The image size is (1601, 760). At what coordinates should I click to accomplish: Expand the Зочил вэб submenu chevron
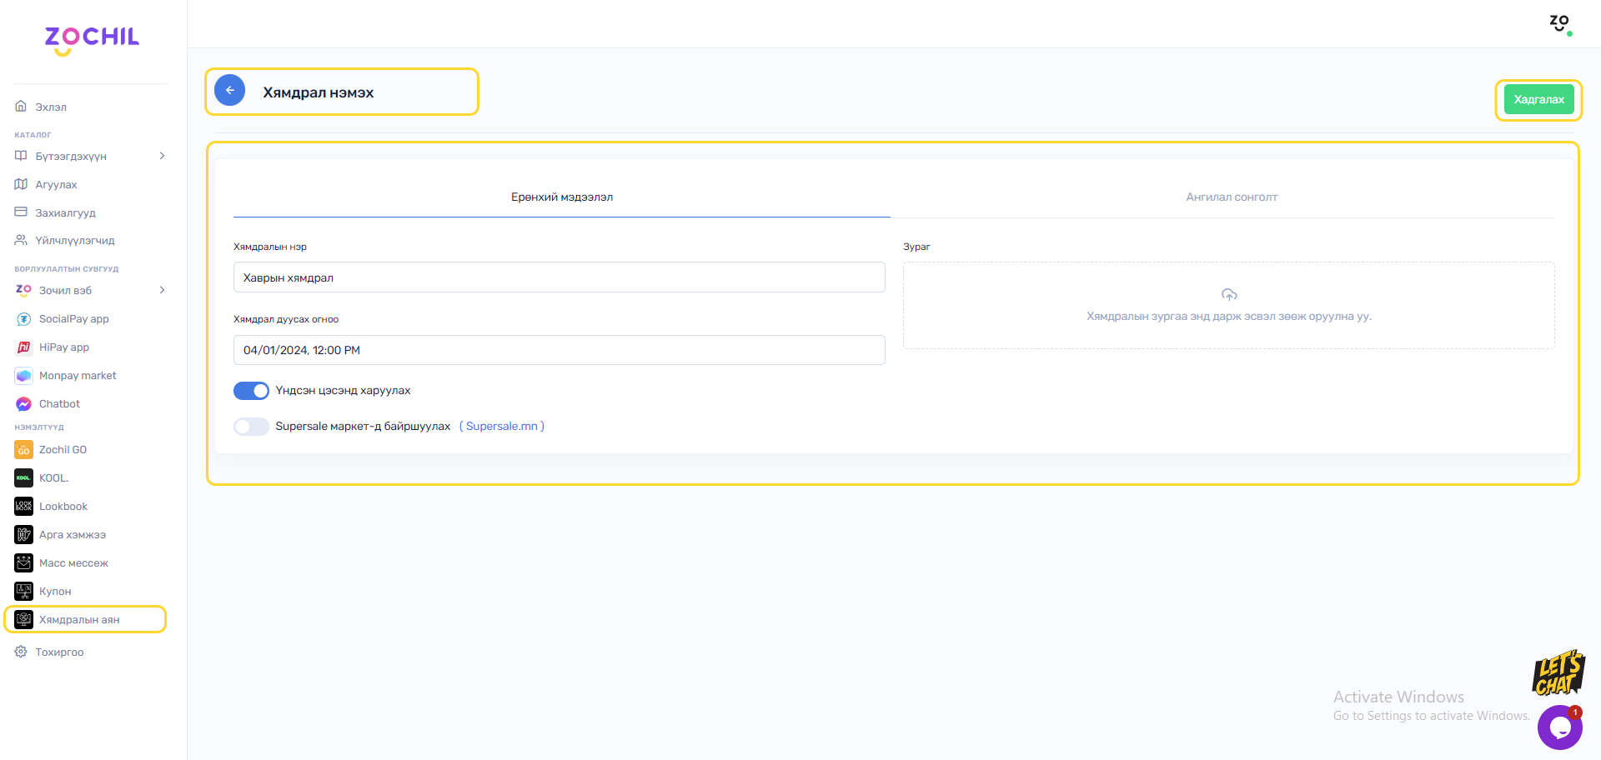tap(162, 290)
